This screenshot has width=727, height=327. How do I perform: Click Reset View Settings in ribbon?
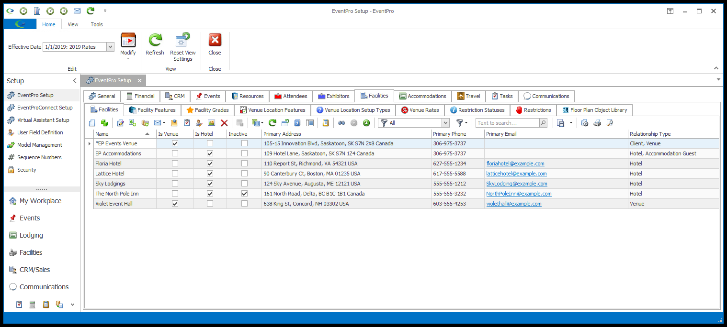[x=183, y=47]
